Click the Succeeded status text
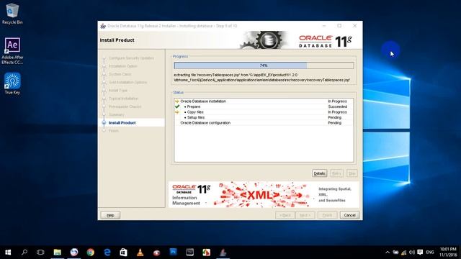The height and width of the screenshot is (259, 461). pyautogui.click(x=338, y=106)
